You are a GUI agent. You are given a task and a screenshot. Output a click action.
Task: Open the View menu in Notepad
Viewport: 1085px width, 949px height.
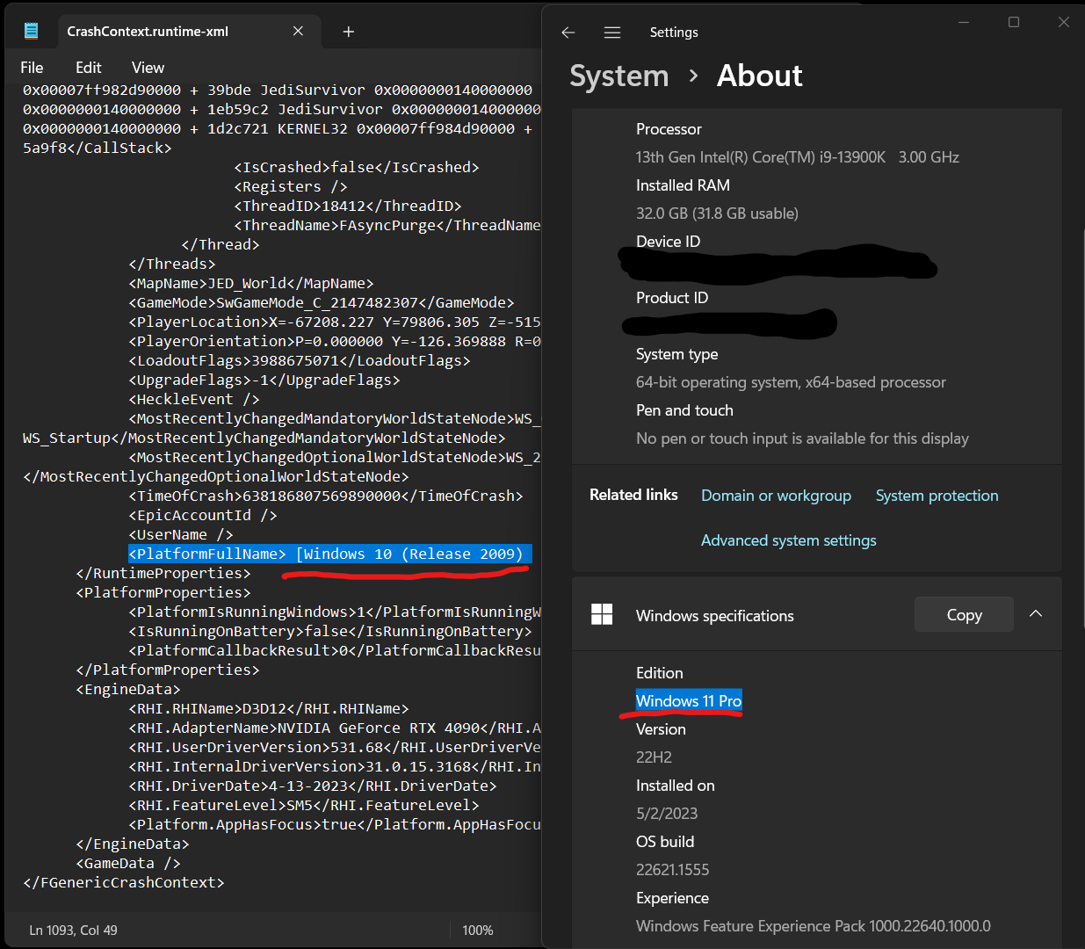pyautogui.click(x=148, y=68)
